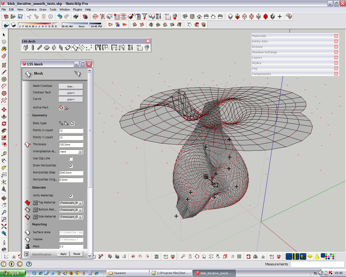
Task: Select the Tape Measure tool
Action: 4,154
